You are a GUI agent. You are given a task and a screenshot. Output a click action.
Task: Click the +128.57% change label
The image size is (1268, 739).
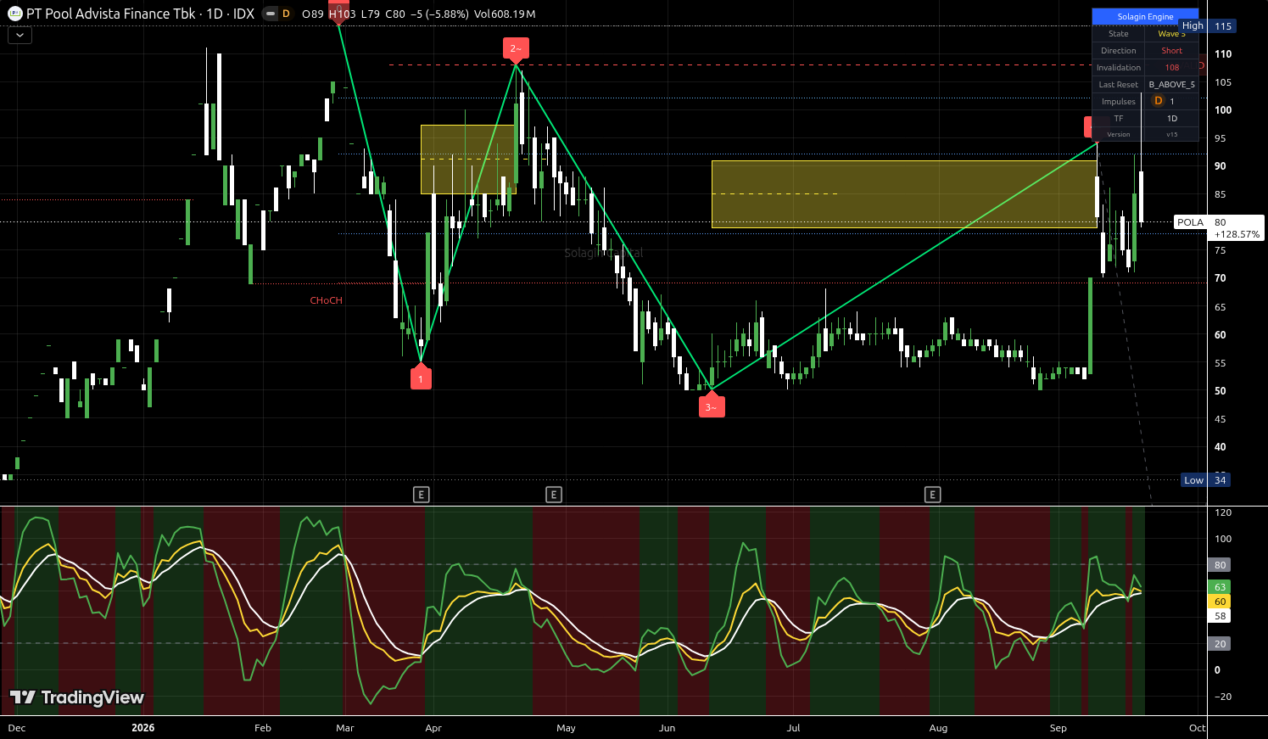pyautogui.click(x=1237, y=234)
